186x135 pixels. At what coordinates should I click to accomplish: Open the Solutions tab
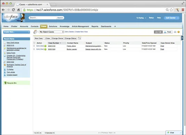tap(53, 26)
